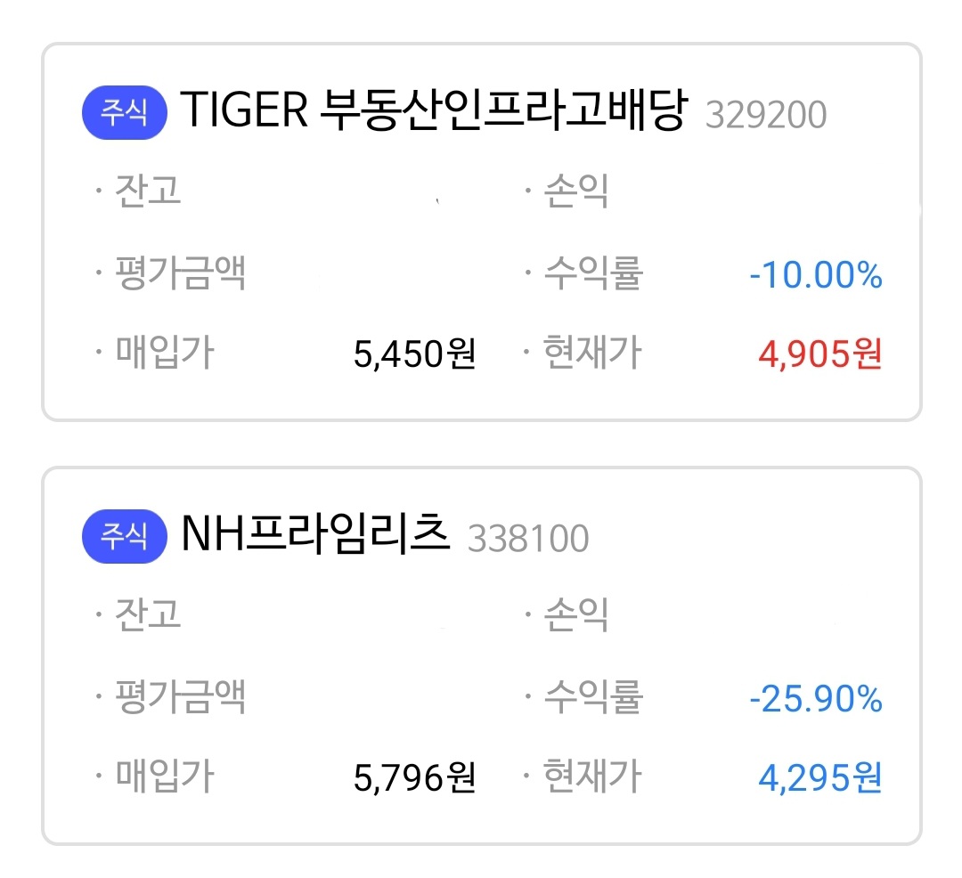Click the 손익 label in the TIGER card
This screenshot has height=878, width=962.
coord(577,191)
